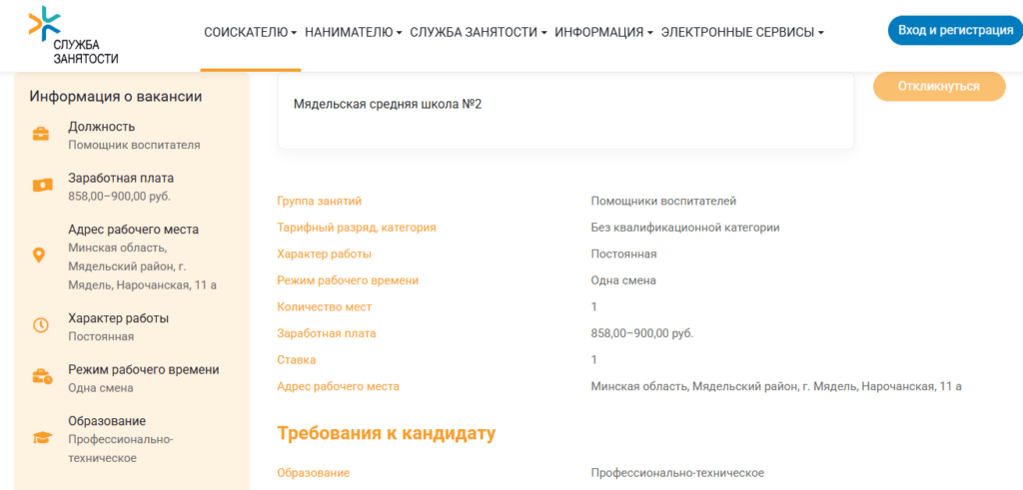Open the Информация menu
The width and height of the screenshot is (1023, 490).
coord(603,32)
